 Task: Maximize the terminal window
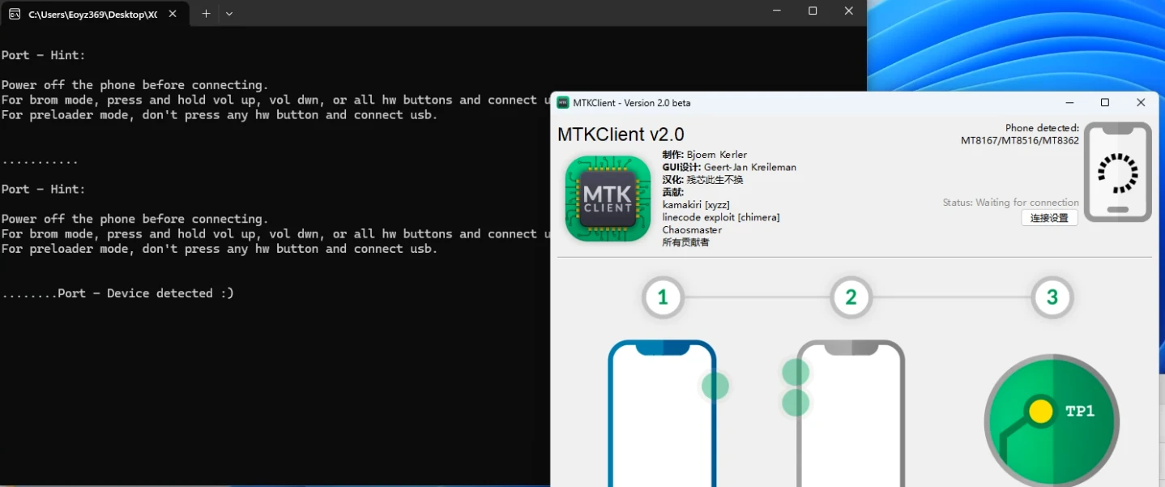813,11
